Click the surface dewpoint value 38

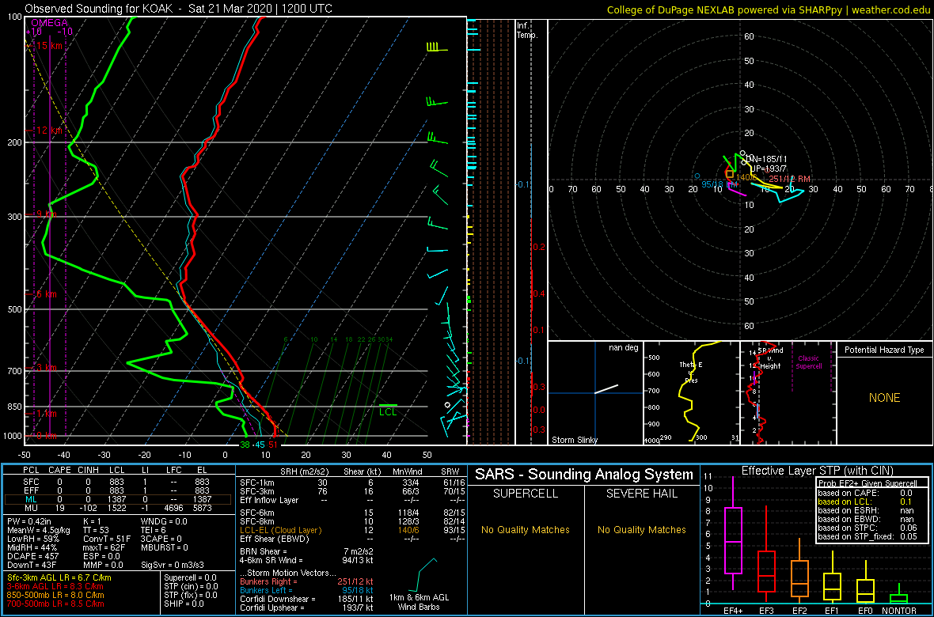[245, 445]
